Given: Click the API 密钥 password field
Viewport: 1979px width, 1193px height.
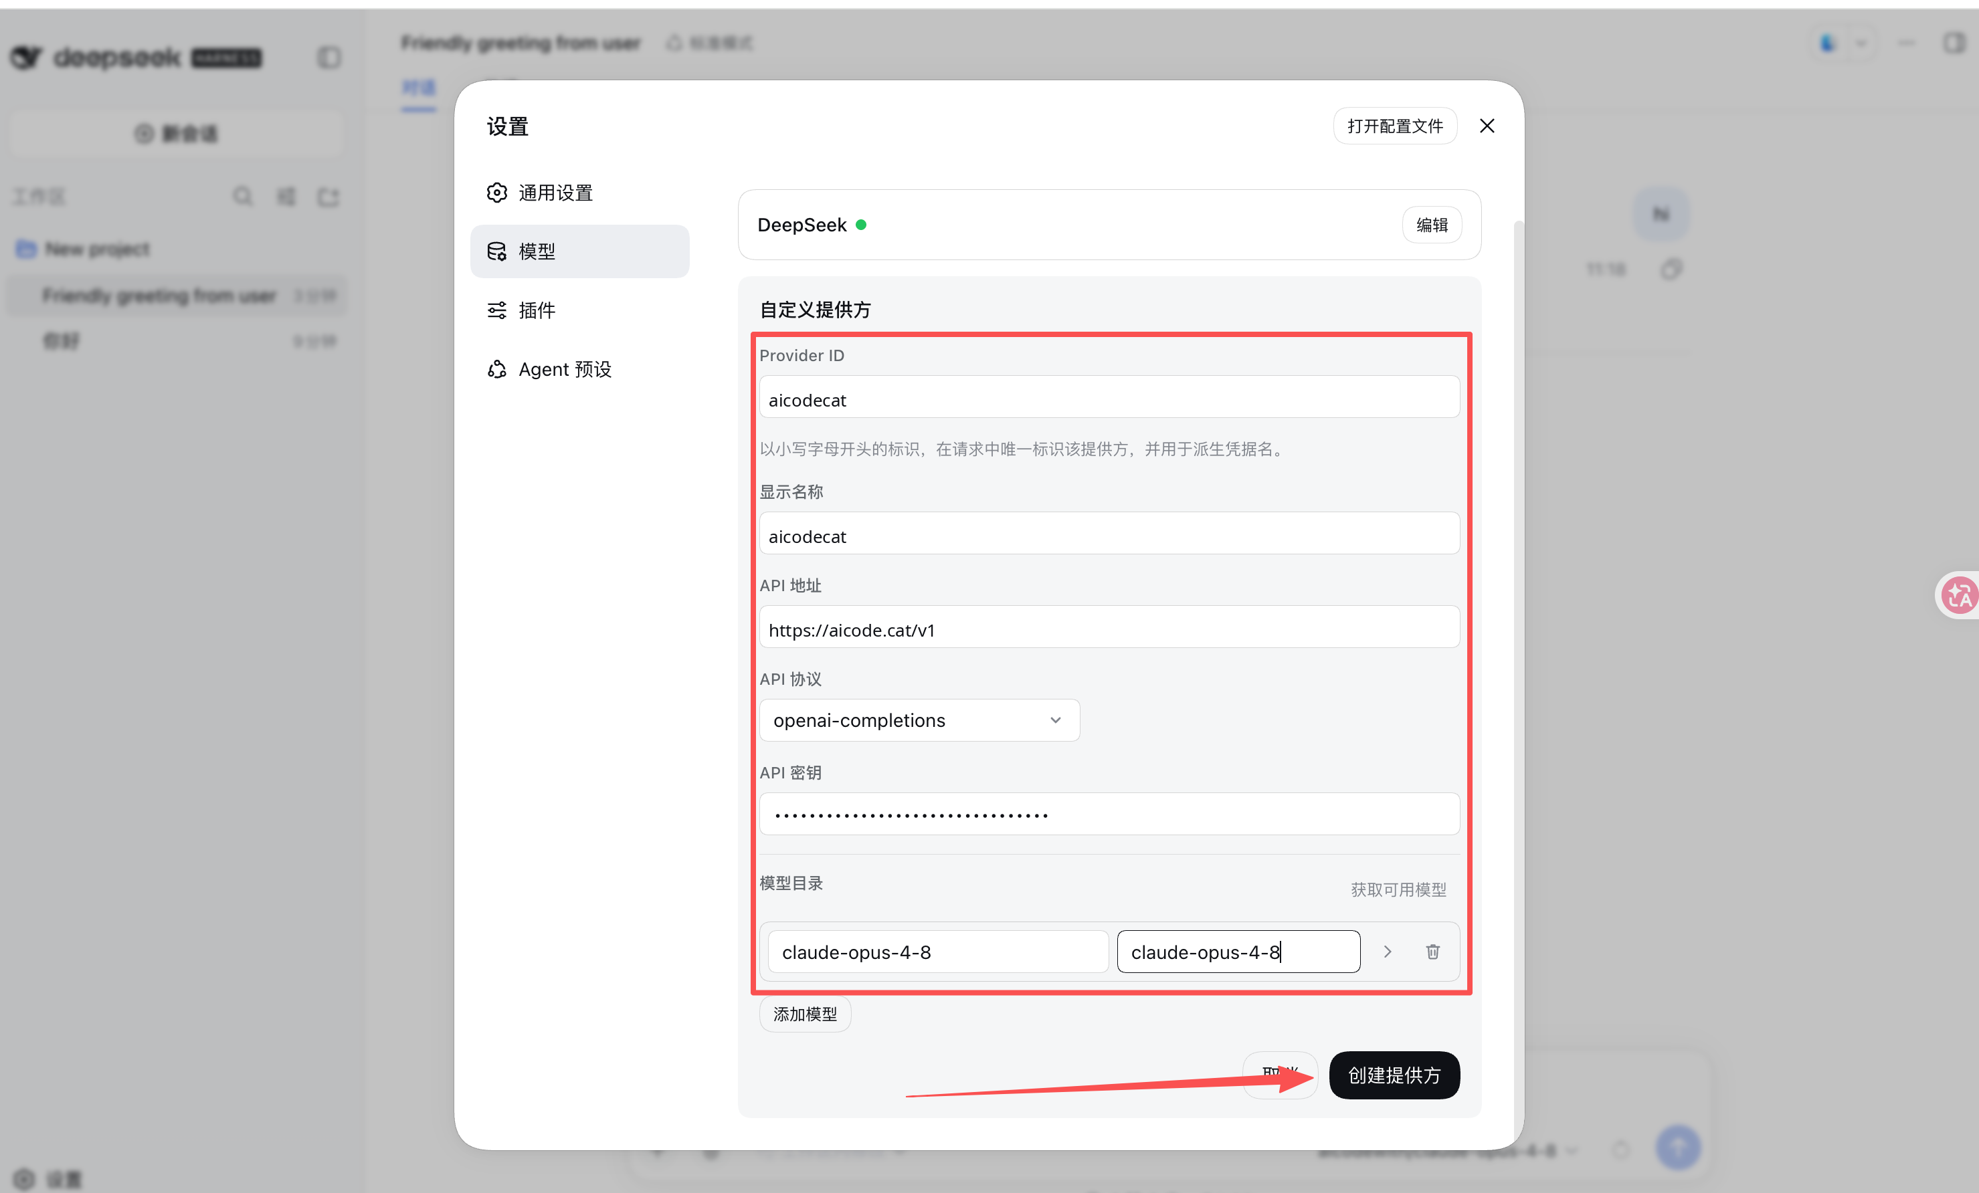Looking at the screenshot, I should [1109, 814].
